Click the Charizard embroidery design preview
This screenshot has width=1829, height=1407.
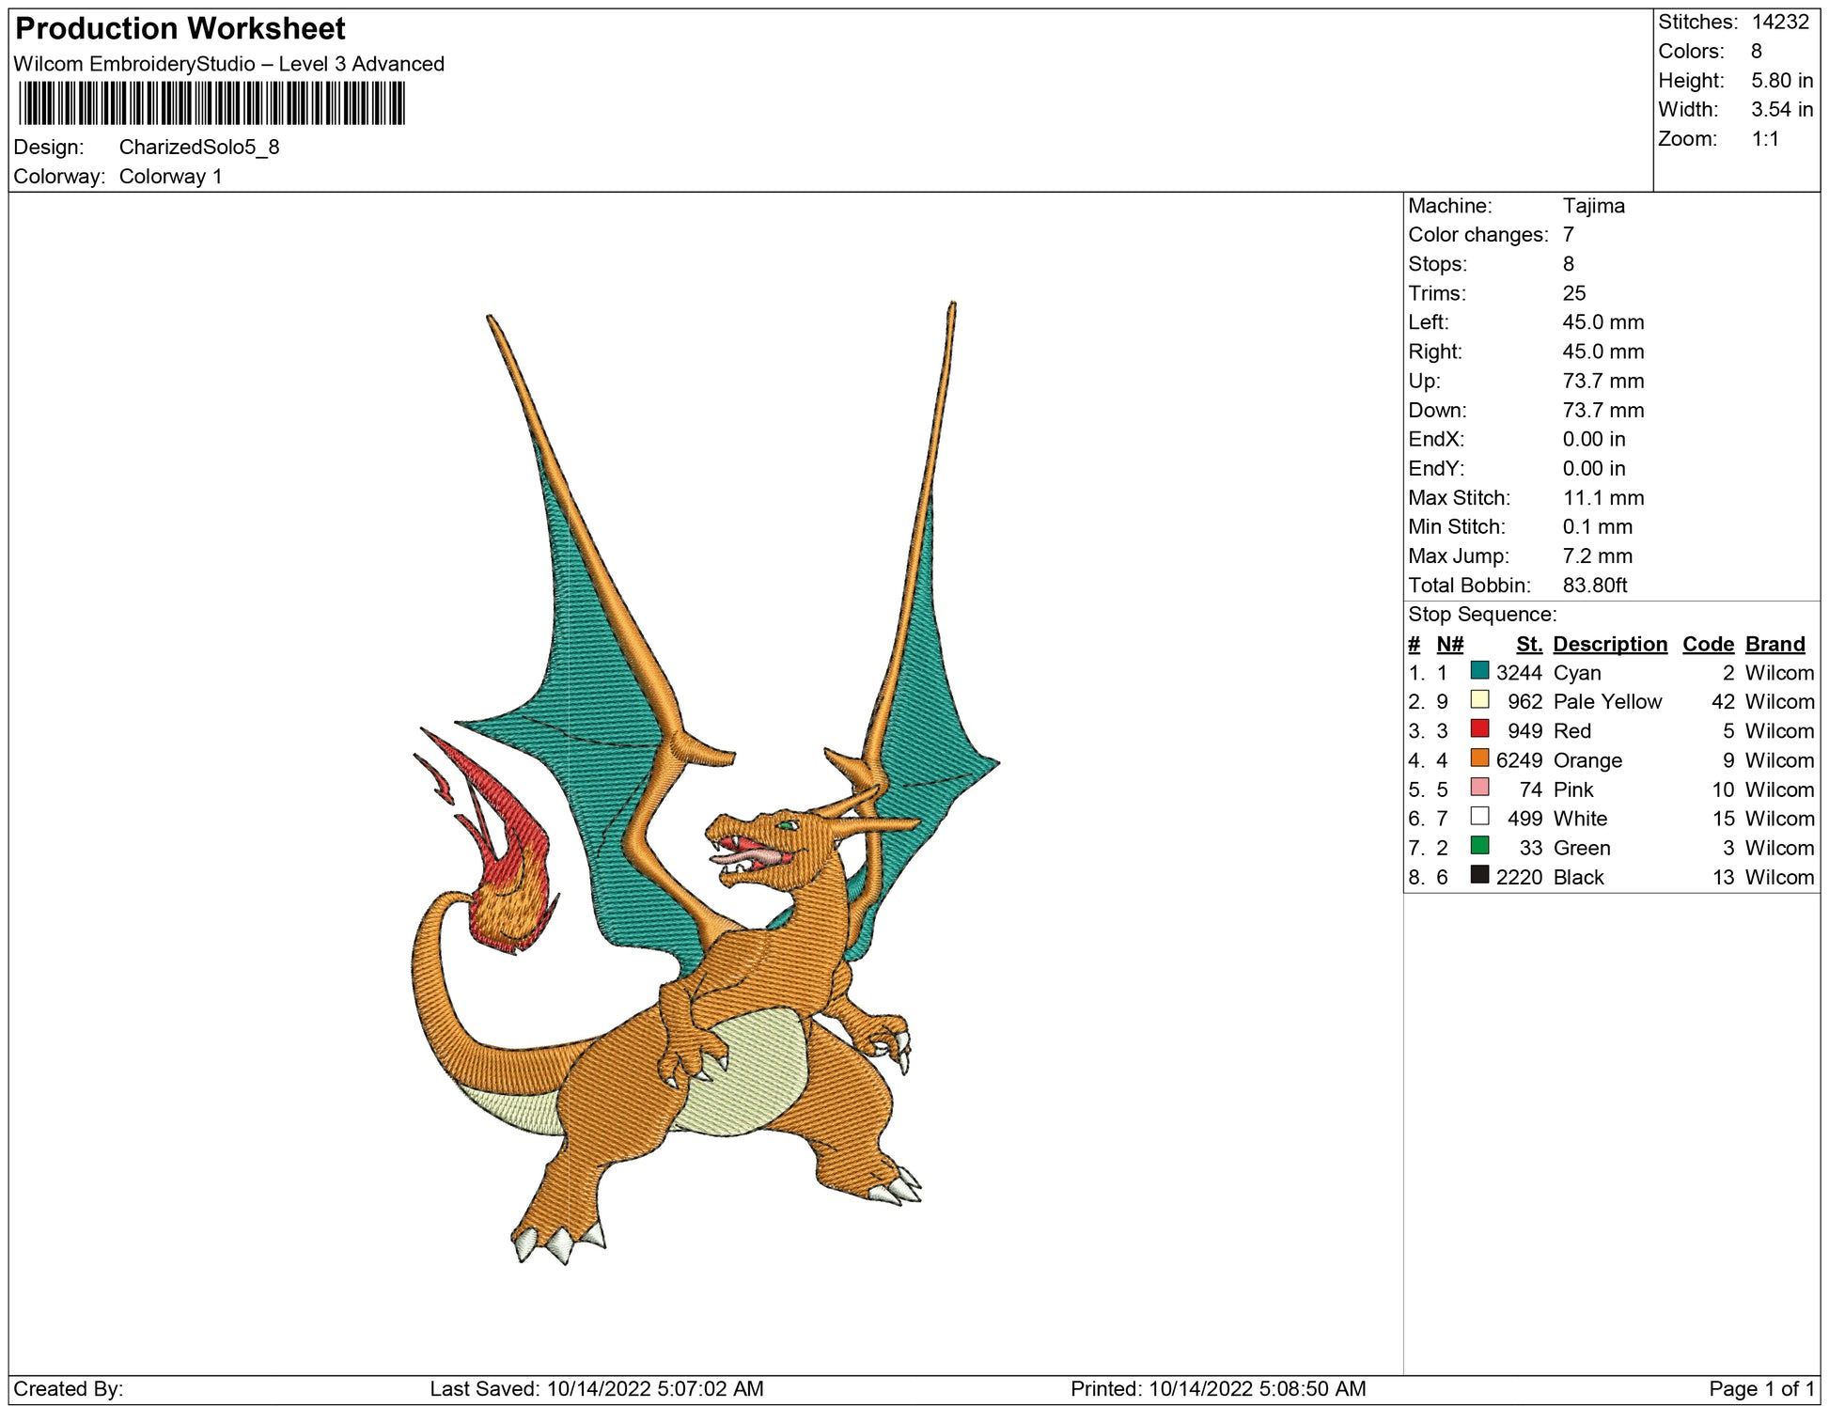[705, 846]
